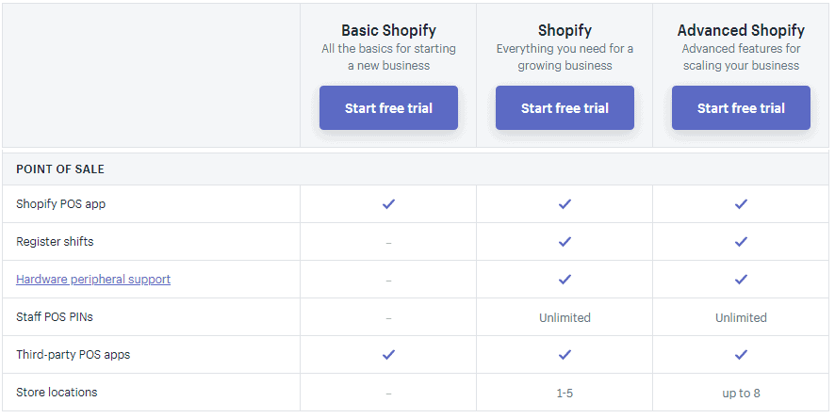Start free trial for Basic Shopify
The height and width of the screenshot is (418, 835).
pyautogui.click(x=388, y=108)
